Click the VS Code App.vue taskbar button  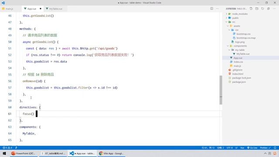point(82,153)
